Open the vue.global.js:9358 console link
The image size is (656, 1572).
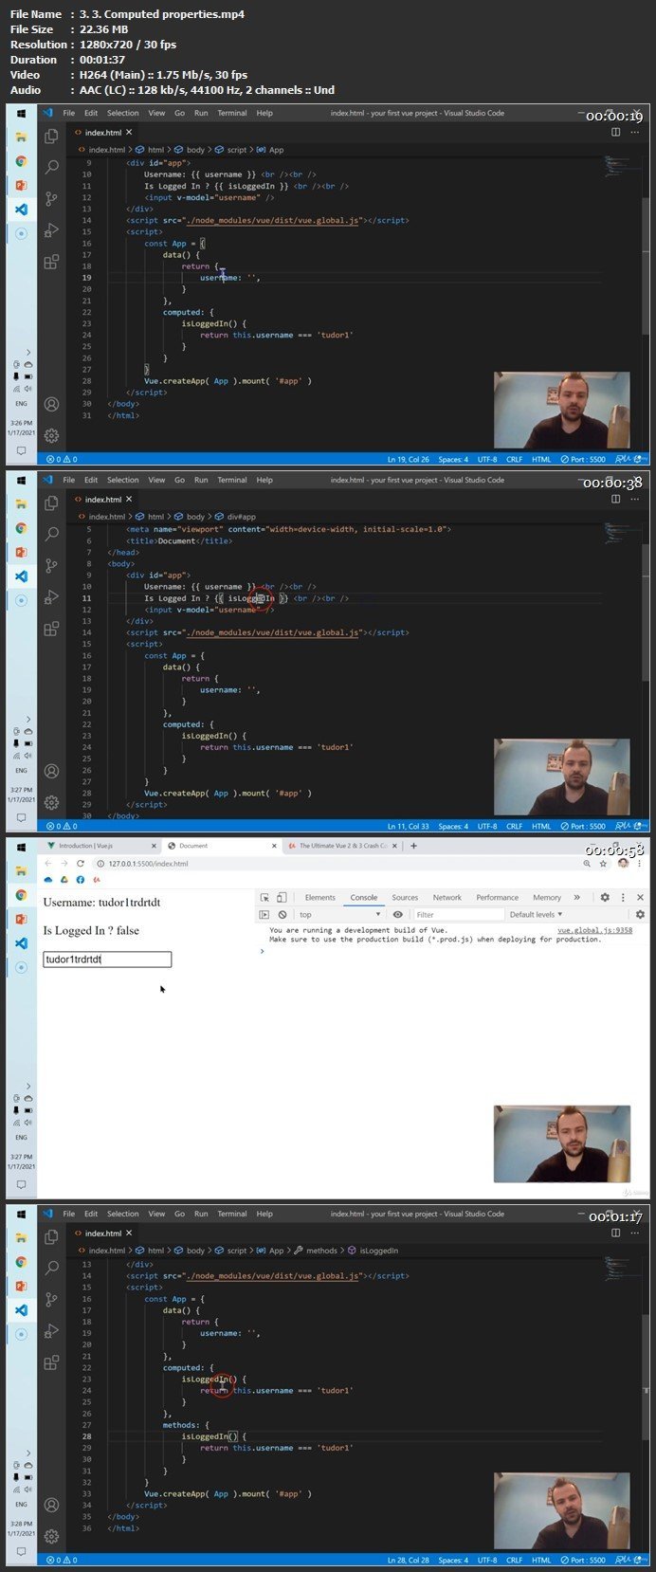(x=594, y=930)
